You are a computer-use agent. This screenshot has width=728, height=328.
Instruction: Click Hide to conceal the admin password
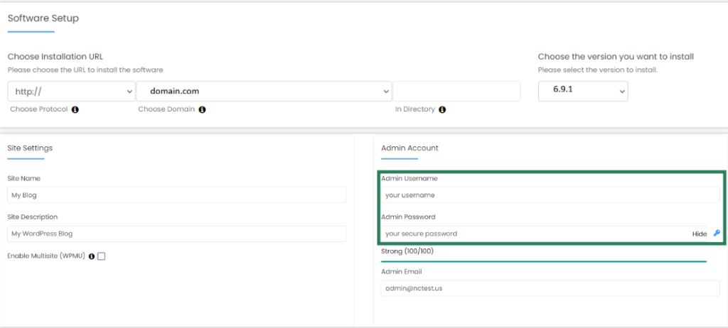700,234
